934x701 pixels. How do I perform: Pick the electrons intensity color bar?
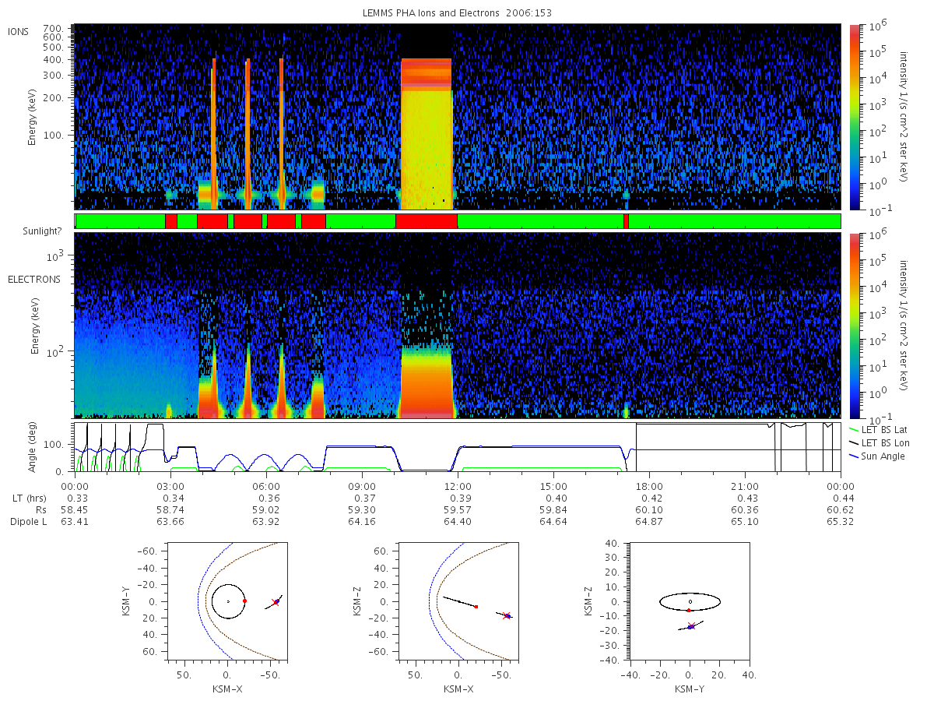855,326
